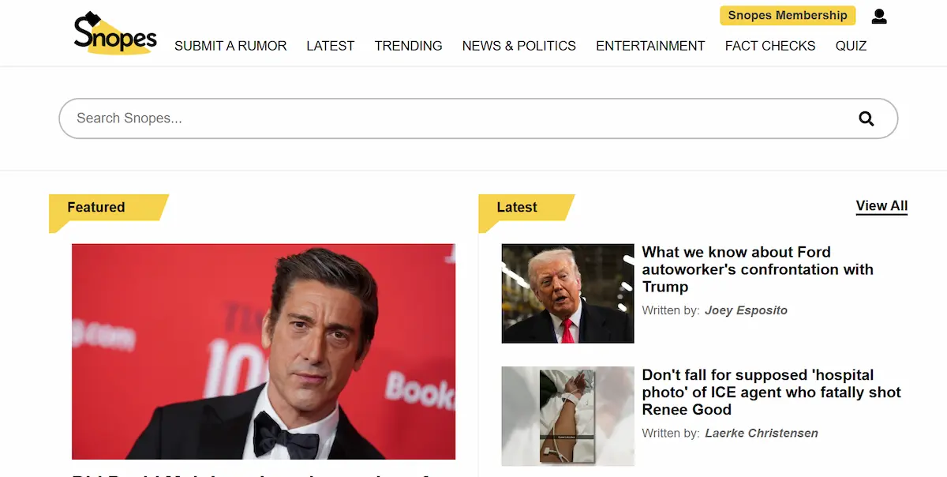Open the user account icon

pyautogui.click(x=879, y=16)
